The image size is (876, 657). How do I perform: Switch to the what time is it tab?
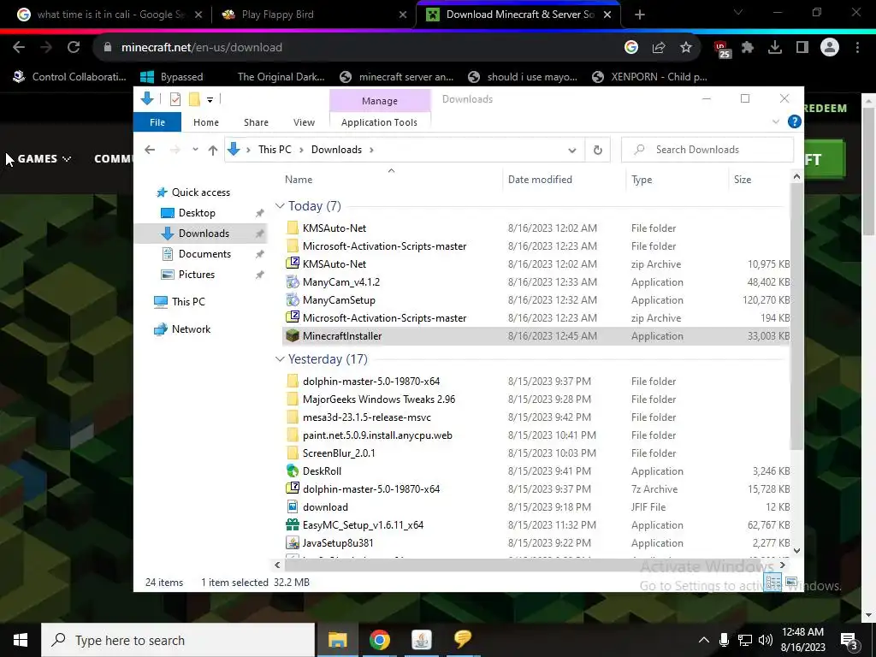110,15
